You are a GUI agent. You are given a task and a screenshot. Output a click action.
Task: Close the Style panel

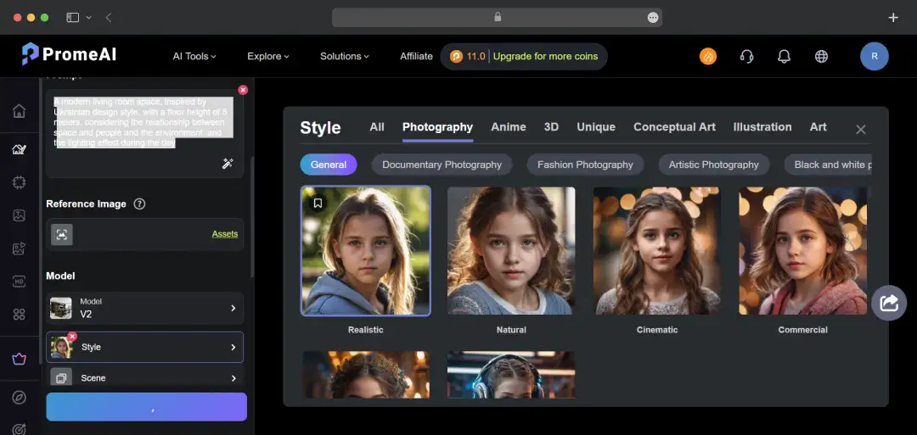[861, 130]
